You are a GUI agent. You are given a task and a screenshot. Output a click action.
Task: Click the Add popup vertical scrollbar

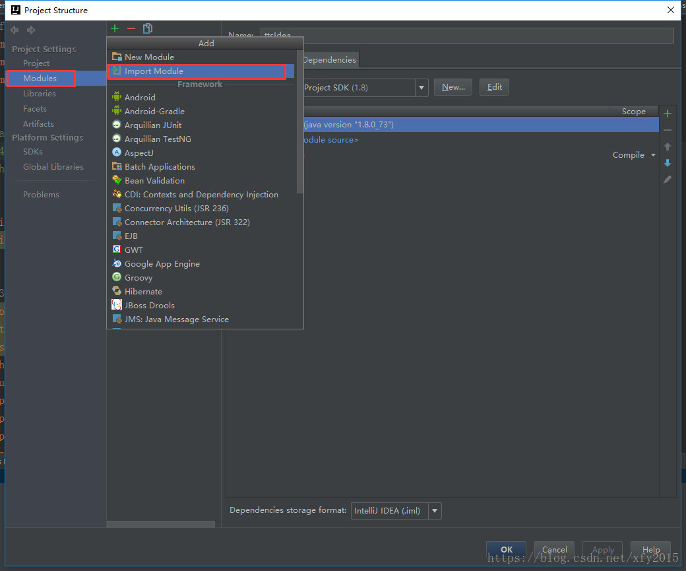[x=299, y=121]
